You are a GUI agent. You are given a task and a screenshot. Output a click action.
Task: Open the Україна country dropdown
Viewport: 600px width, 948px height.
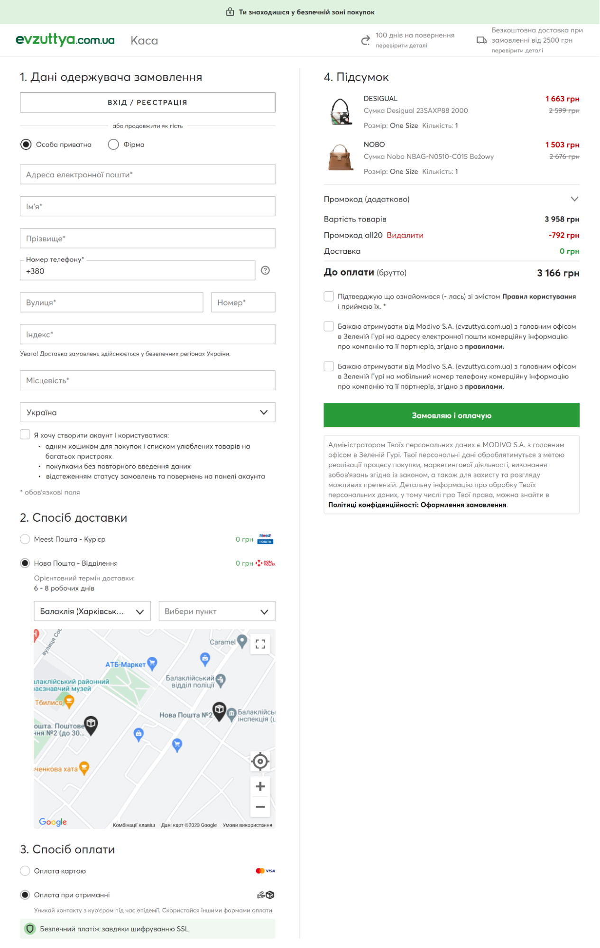(148, 413)
